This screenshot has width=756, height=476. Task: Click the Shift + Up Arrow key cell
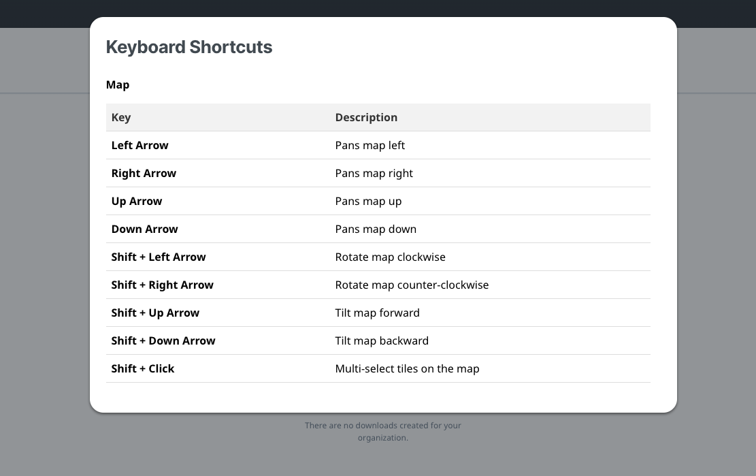pos(155,313)
